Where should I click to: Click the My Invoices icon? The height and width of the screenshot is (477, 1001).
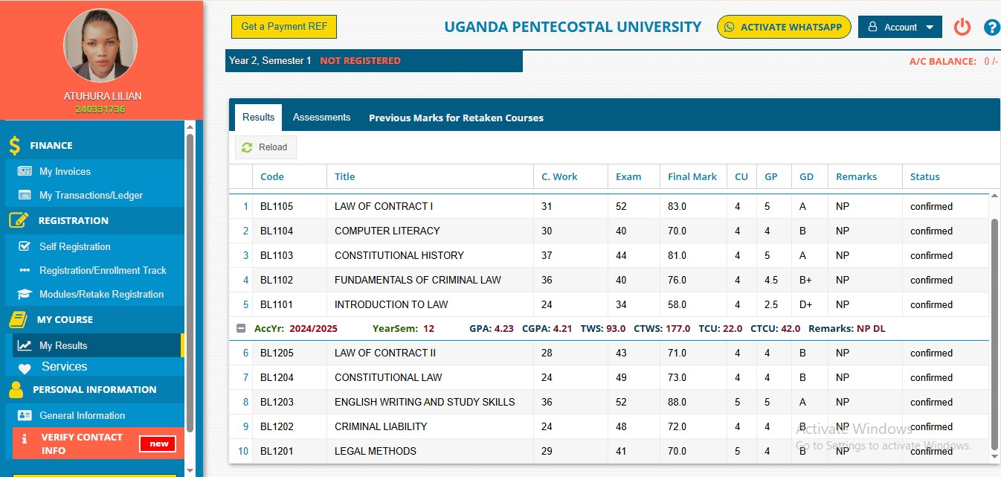pyautogui.click(x=25, y=171)
